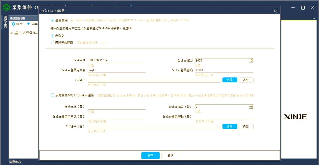The height and width of the screenshot is (165, 319).
Task: Toggle the 是否启用 checkbox
Action: point(53,20)
